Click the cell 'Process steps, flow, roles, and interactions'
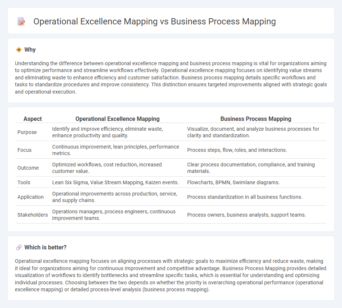 (x=256, y=150)
